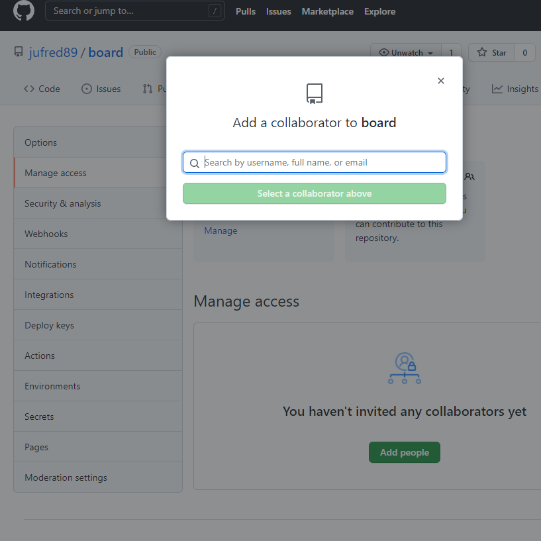Screen dimensions: 541x541
Task: Click the star count 0
Action: (x=525, y=52)
